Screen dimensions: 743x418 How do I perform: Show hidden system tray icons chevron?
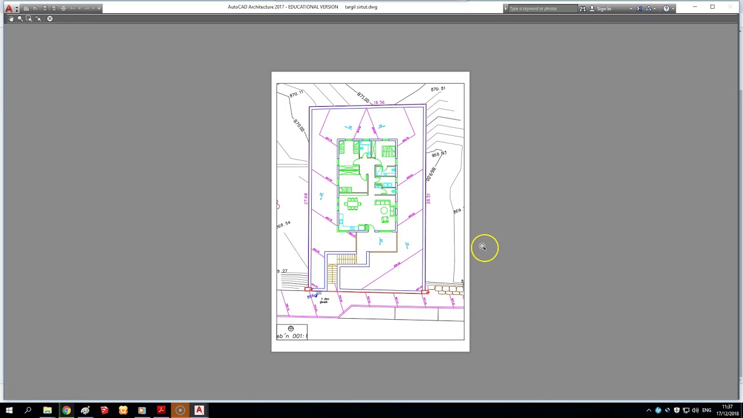(x=649, y=410)
